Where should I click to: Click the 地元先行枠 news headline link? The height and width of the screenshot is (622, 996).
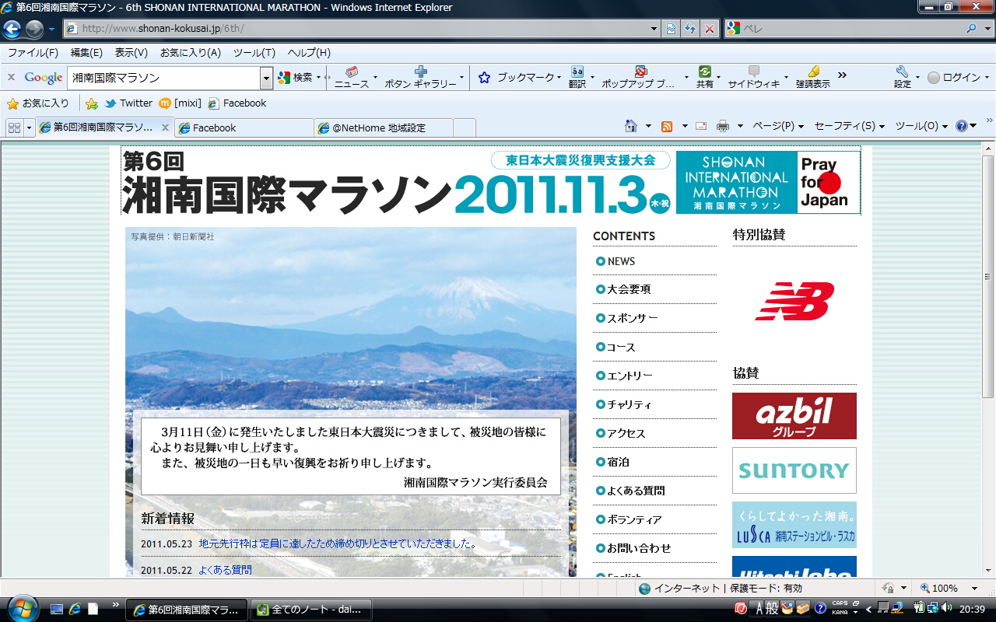pyautogui.click(x=338, y=544)
